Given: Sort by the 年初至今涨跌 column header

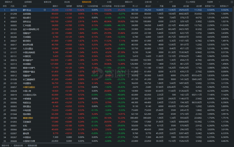Looking at the screenshot, I should click(x=119, y=6).
